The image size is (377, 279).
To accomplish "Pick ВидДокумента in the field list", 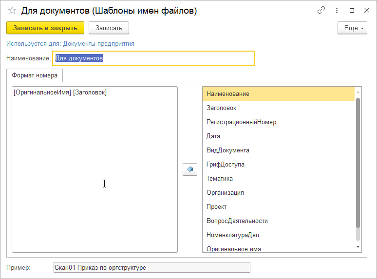I will pyautogui.click(x=228, y=150).
